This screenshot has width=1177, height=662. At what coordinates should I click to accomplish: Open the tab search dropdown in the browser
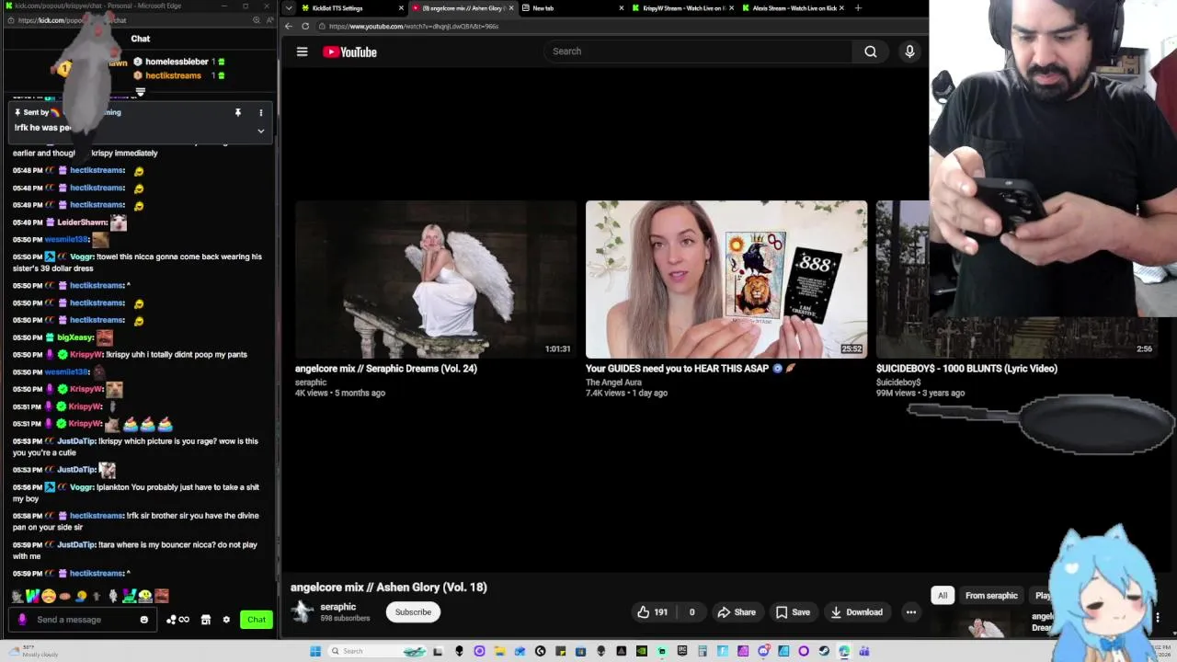click(x=289, y=8)
